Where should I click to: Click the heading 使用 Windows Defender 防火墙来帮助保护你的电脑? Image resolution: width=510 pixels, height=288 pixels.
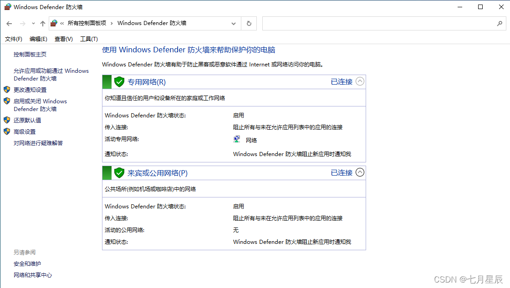(x=189, y=50)
